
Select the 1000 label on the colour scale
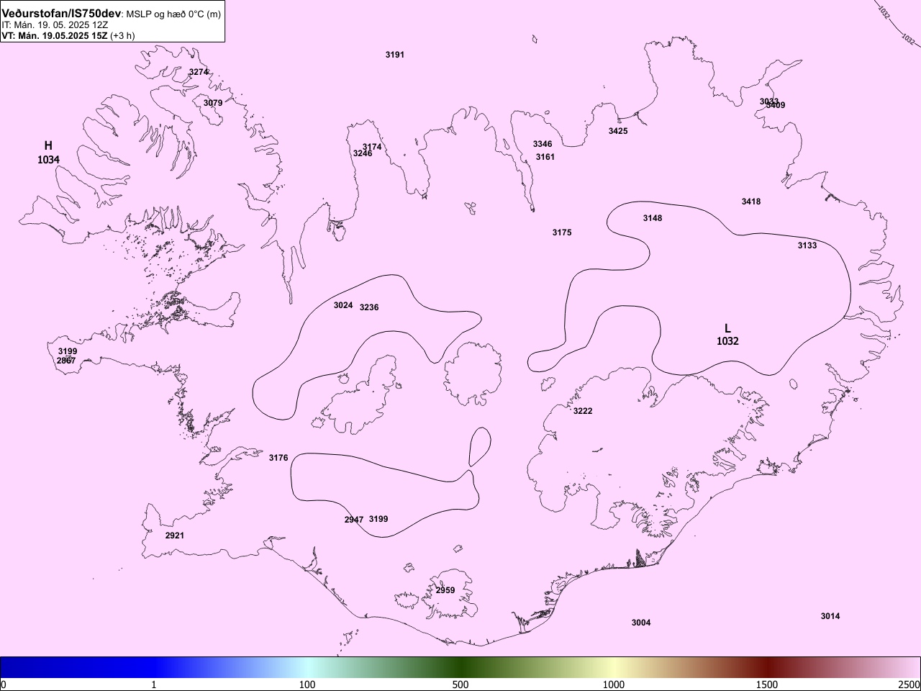(614, 685)
